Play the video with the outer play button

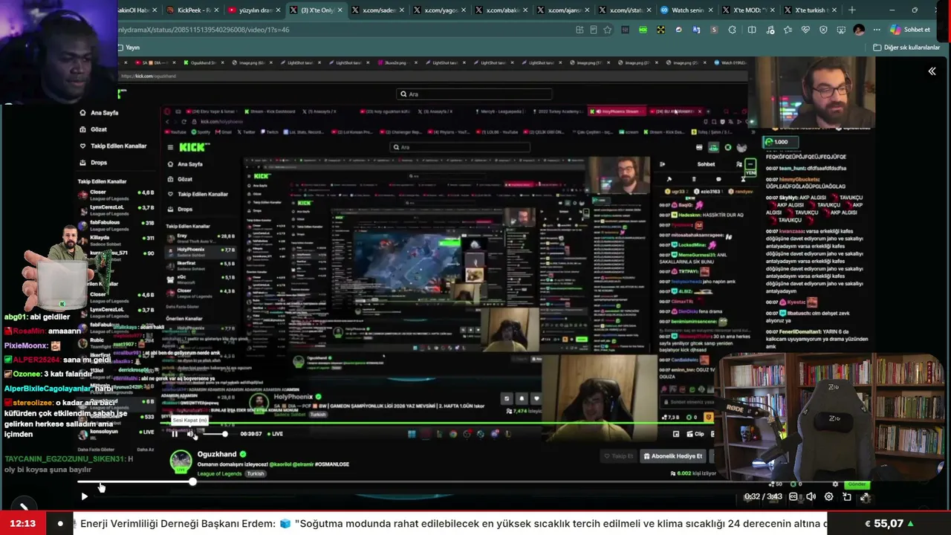point(84,496)
